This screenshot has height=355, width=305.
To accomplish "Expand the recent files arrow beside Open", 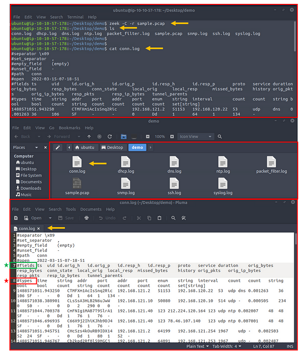I will pos(50,218).
